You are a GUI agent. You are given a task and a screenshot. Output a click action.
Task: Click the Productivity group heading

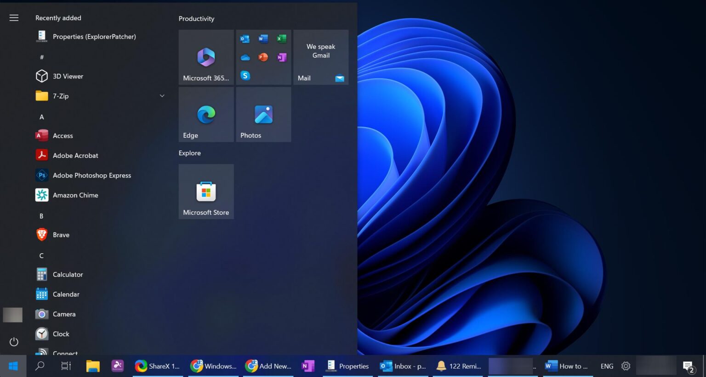pos(196,19)
